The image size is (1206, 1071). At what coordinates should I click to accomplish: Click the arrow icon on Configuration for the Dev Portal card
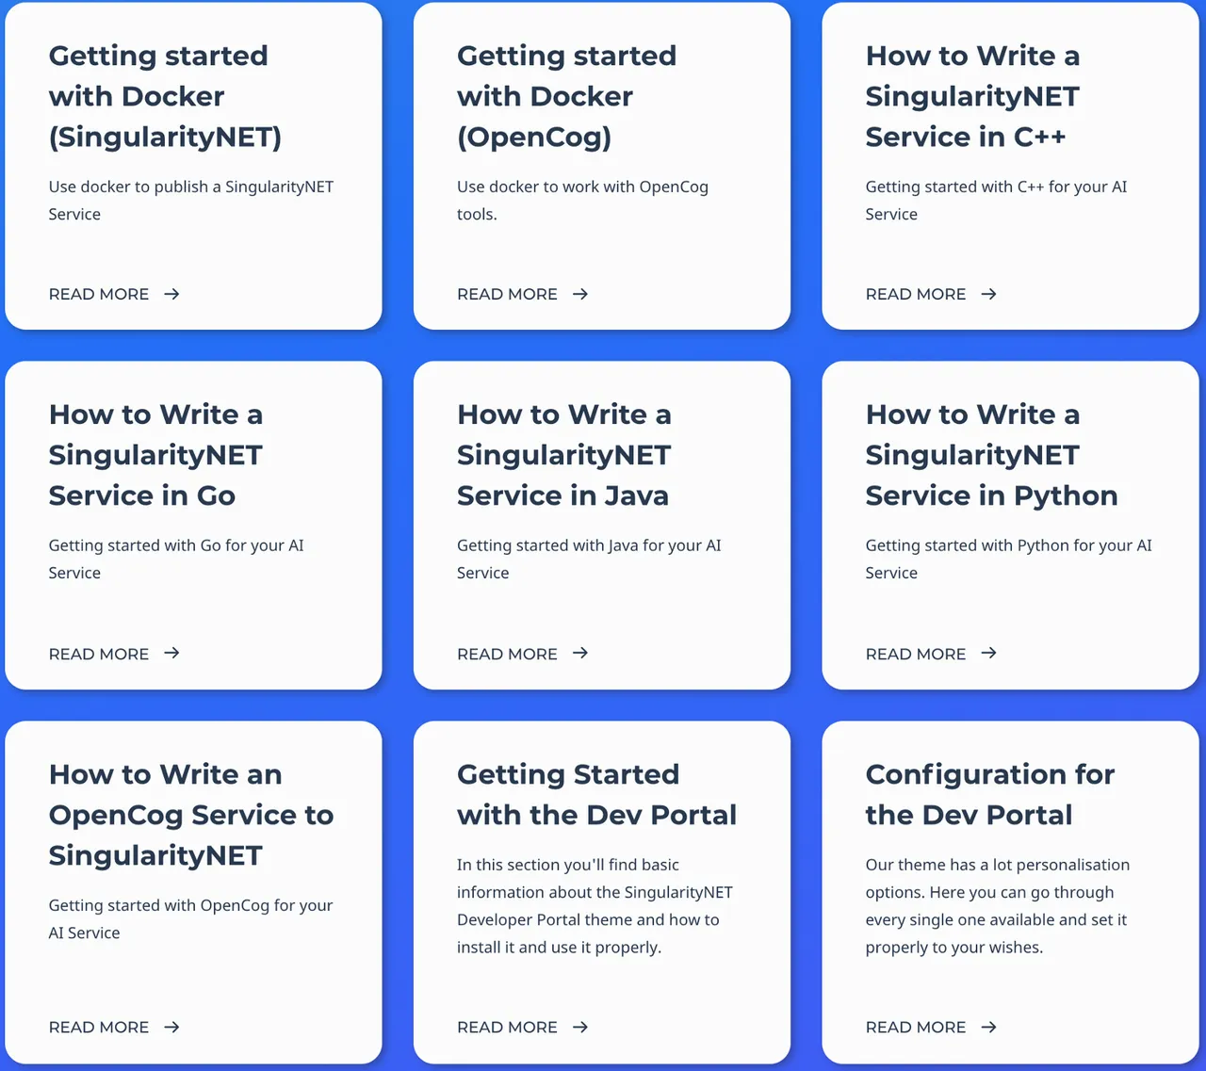[988, 1027]
